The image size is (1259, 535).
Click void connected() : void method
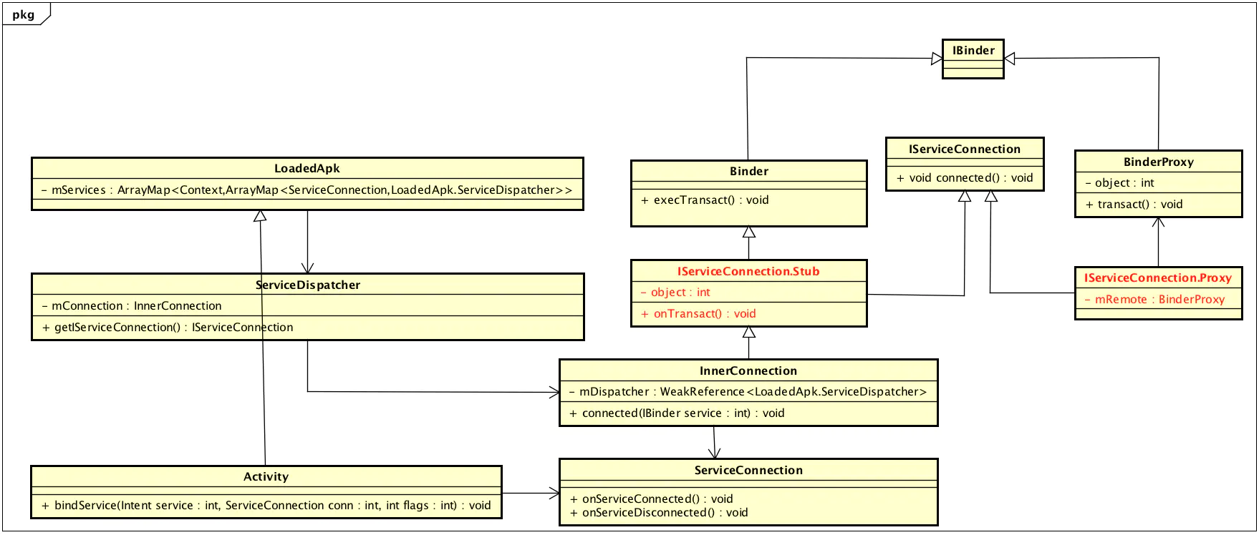[965, 178]
